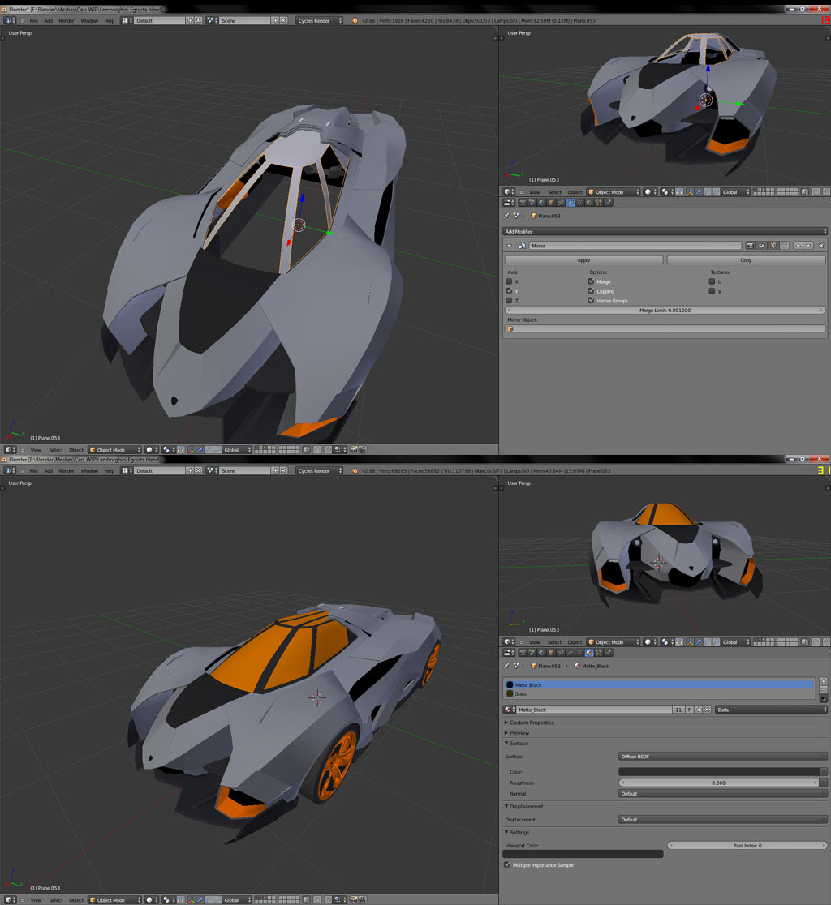Enable U texture mirroring checkbox
This screenshot has width=831, height=905.
pyautogui.click(x=712, y=281)
